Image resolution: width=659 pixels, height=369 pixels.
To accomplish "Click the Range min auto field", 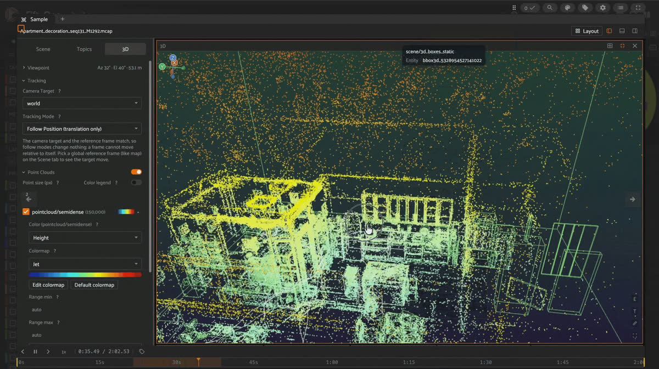I will click(x=85, y=310).
